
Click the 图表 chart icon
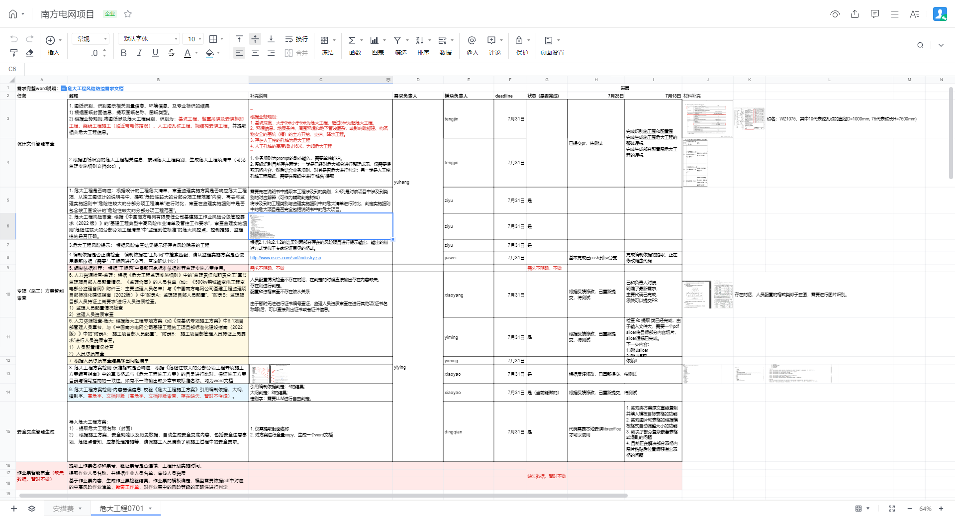tap(375, 40)
